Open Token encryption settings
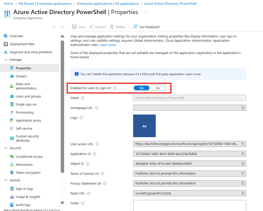 (x=28, y=173)
